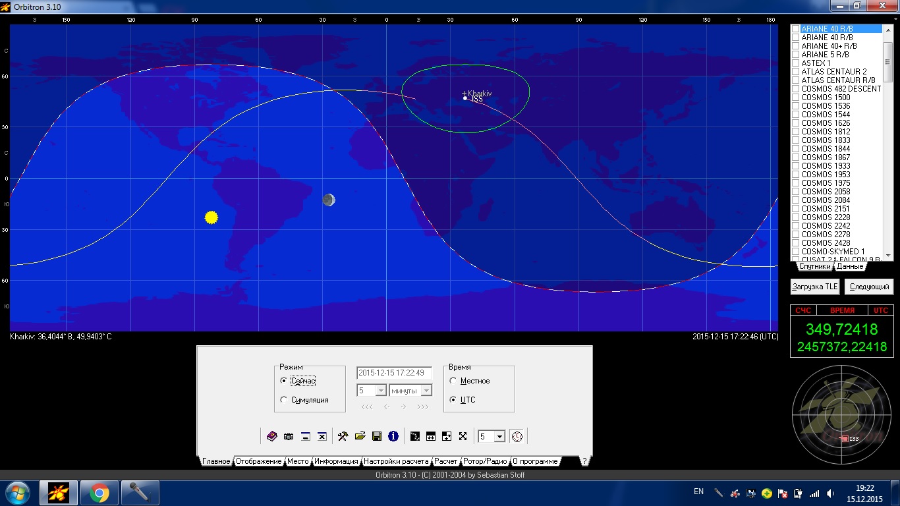Select the UTC time radio button

point(453,400)
